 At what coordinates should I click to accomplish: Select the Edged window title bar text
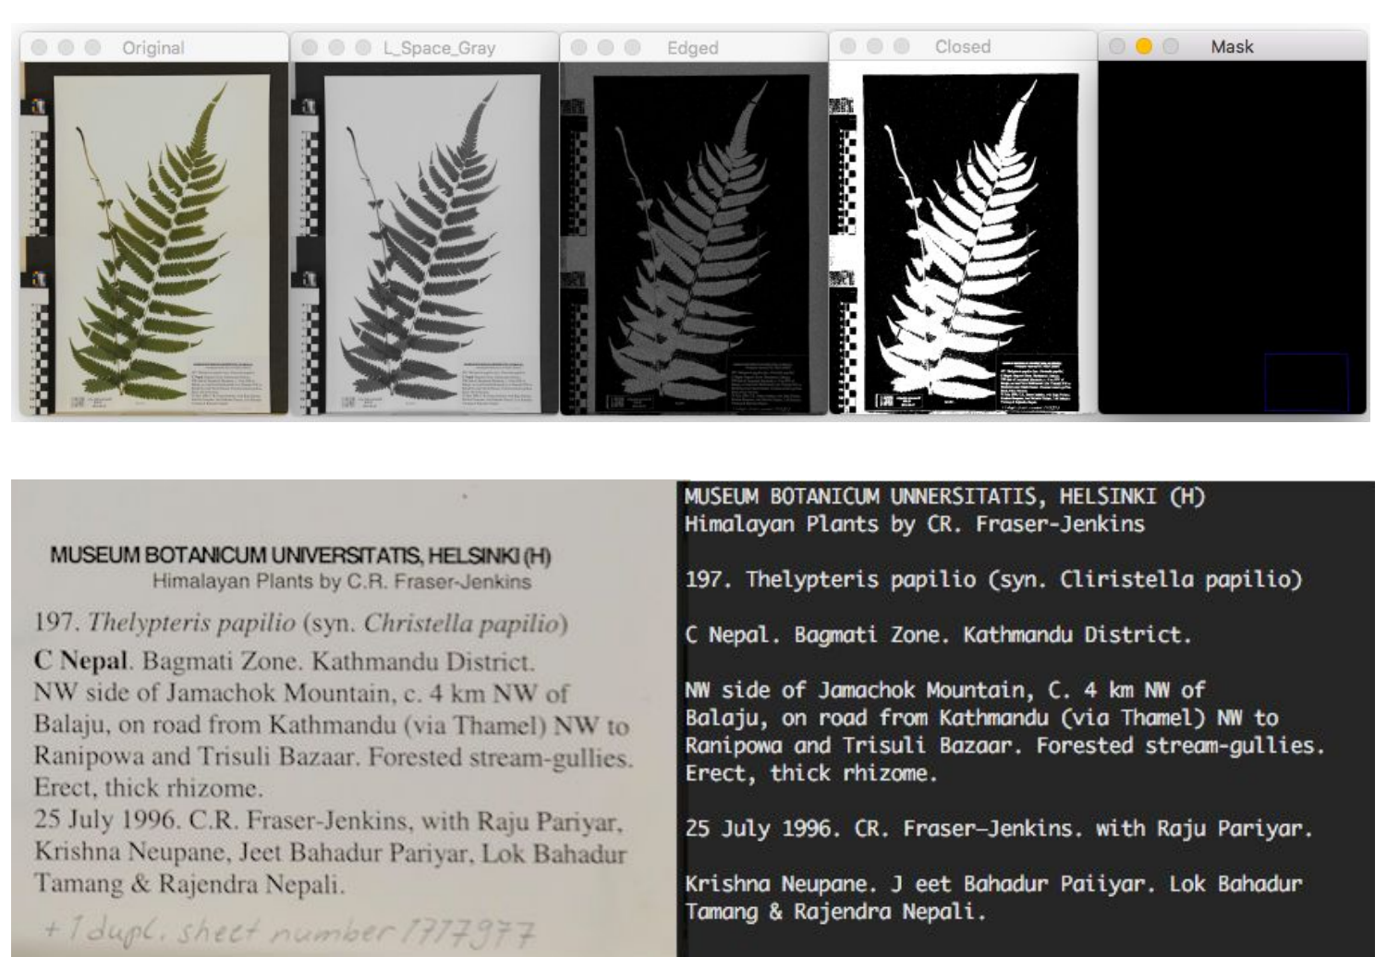pos(693,48)
